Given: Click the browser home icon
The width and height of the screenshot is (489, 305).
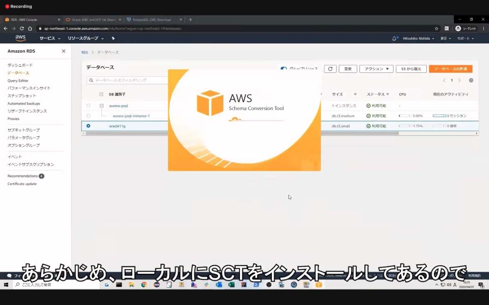Looking at the screenshot, I should (30, 28).
